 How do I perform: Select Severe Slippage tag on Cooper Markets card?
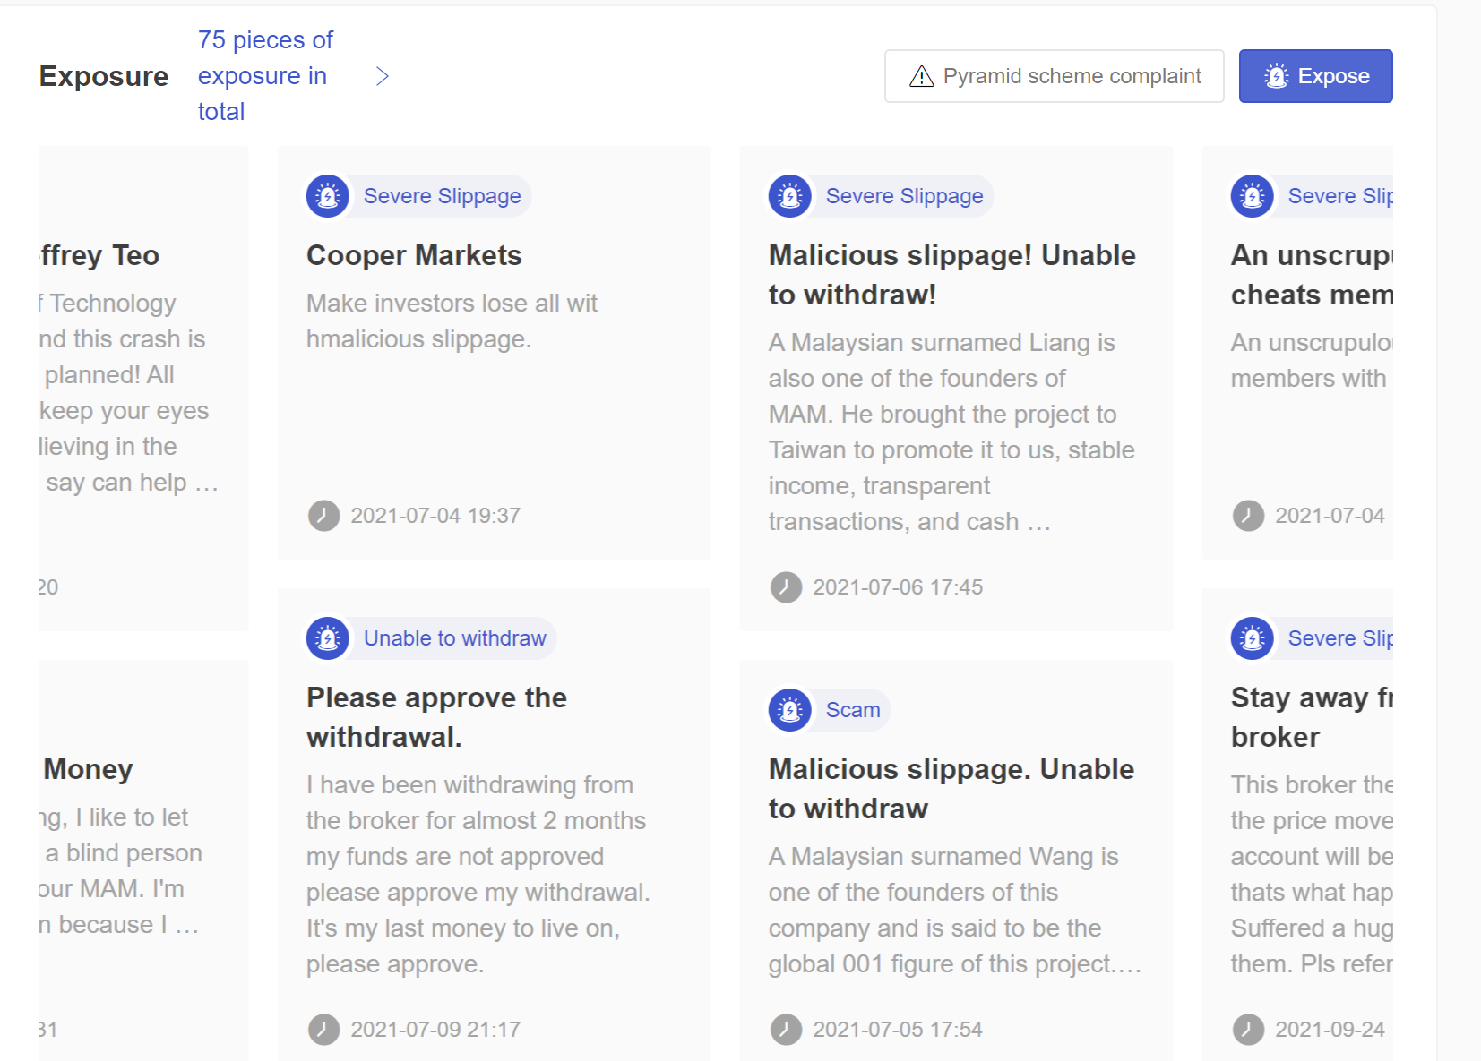[x=442, y=196]
